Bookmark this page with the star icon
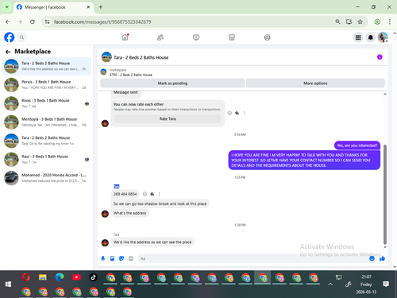This screenshot has height=298, width=397. [x=360, y=21]
